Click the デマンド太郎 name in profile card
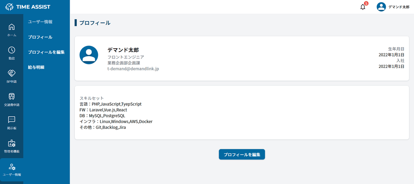This screenshot has width=414, height=184. pos(123,50)
